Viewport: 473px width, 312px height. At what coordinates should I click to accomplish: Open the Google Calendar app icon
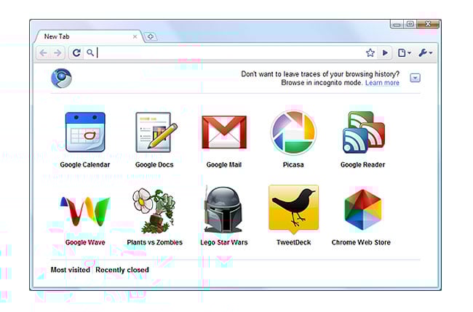(85, 132)
